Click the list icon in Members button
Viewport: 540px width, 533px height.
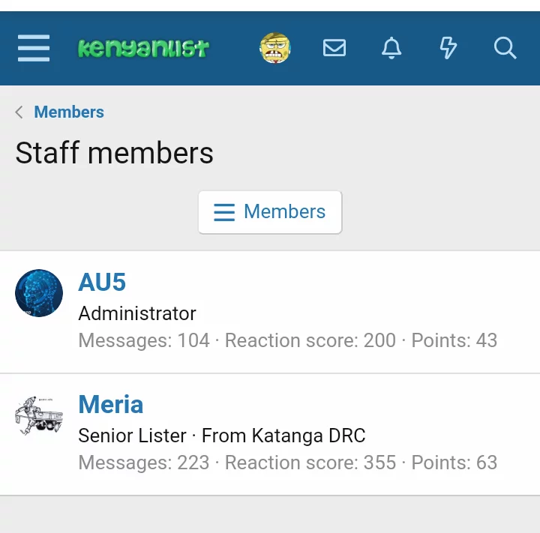224,212
